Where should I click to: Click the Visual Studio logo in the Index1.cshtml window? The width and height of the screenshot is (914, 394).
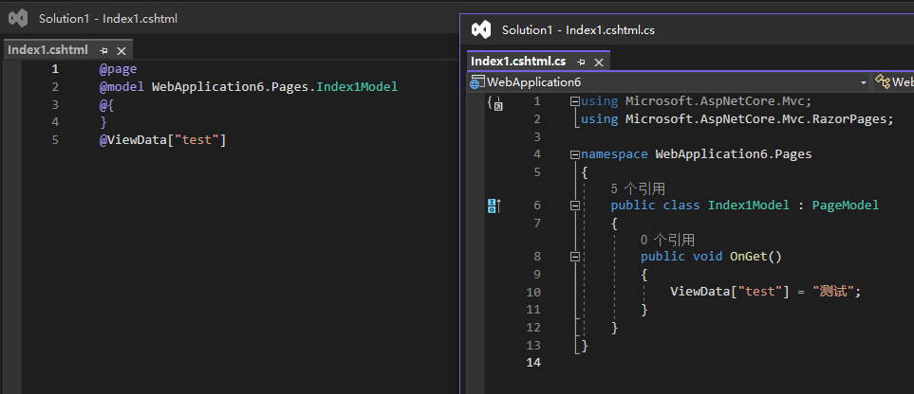click(18, 18)
